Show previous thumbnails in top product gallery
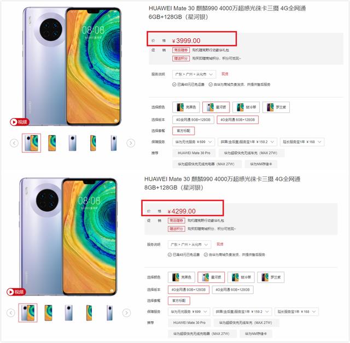Viewport: 350px width, 343px height. (14, 143)
